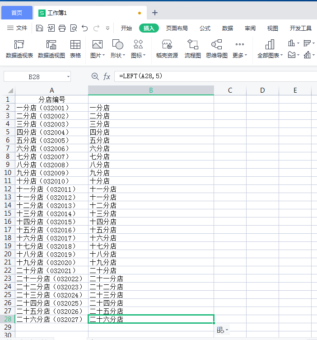Insert a Mind Map (思维导图)
Viewport: 317px width, 340px height.
(x=217, y=49)
